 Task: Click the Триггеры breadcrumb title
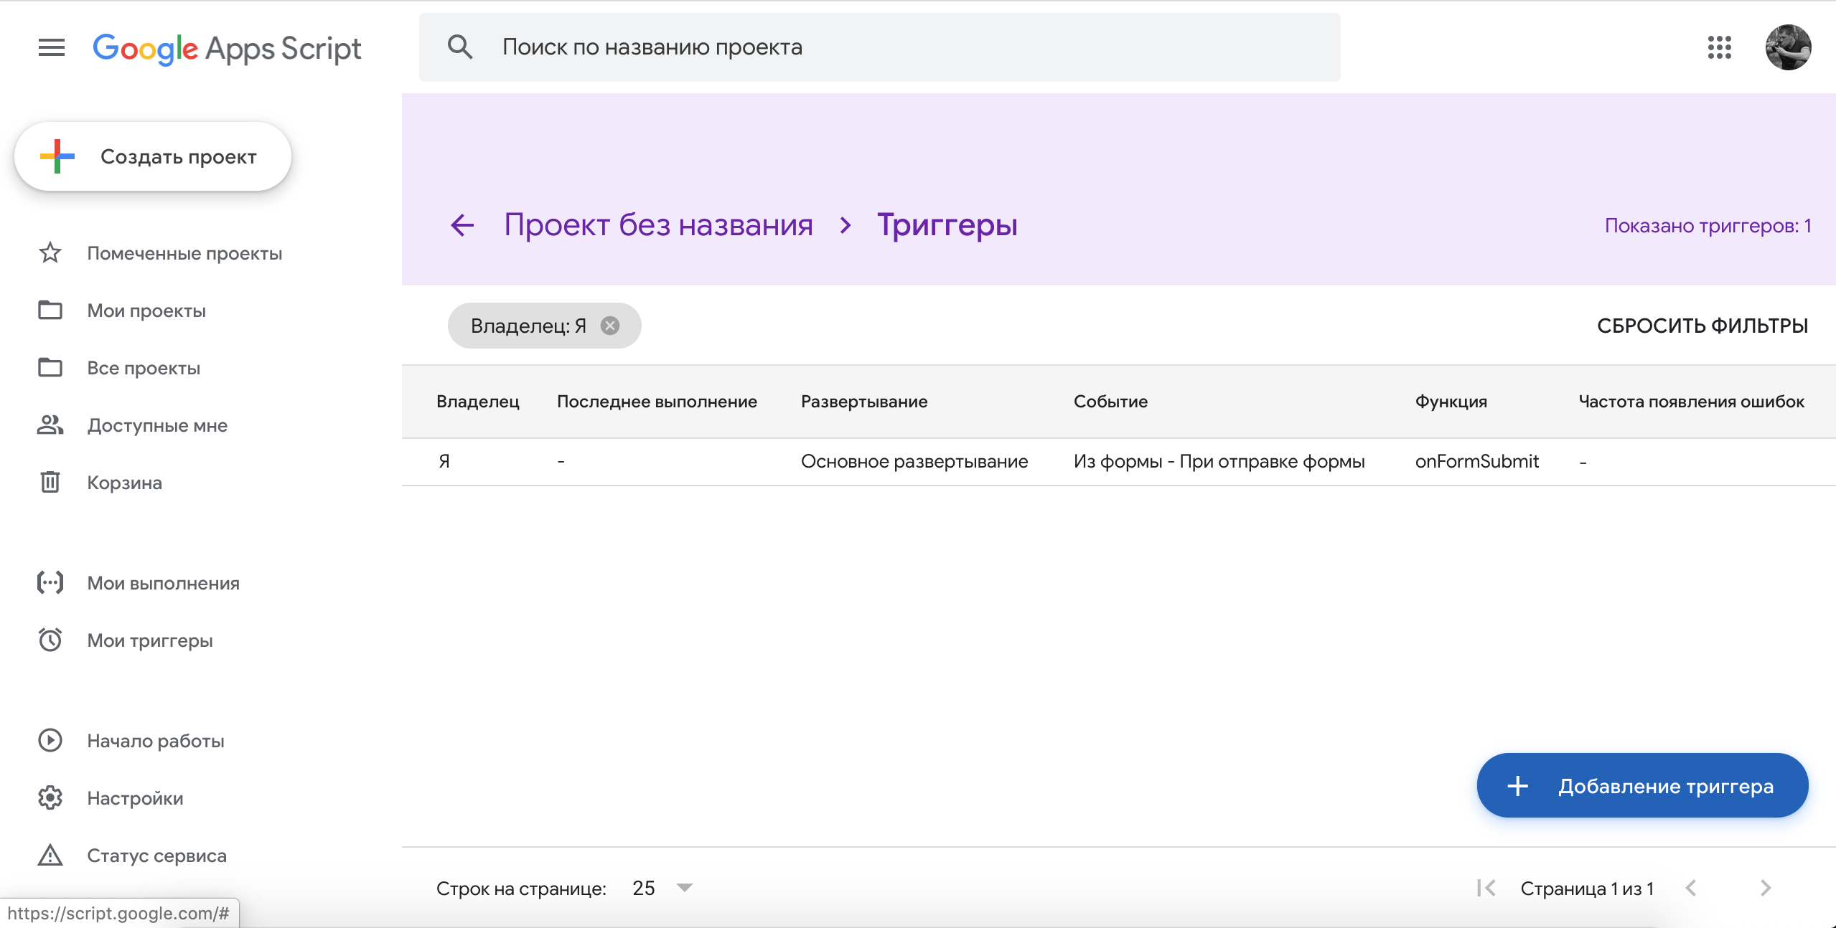coord(947,225)
